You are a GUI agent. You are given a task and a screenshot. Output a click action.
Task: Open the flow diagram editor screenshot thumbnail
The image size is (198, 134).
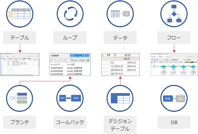pyautogui.click(x=174, y=64)
